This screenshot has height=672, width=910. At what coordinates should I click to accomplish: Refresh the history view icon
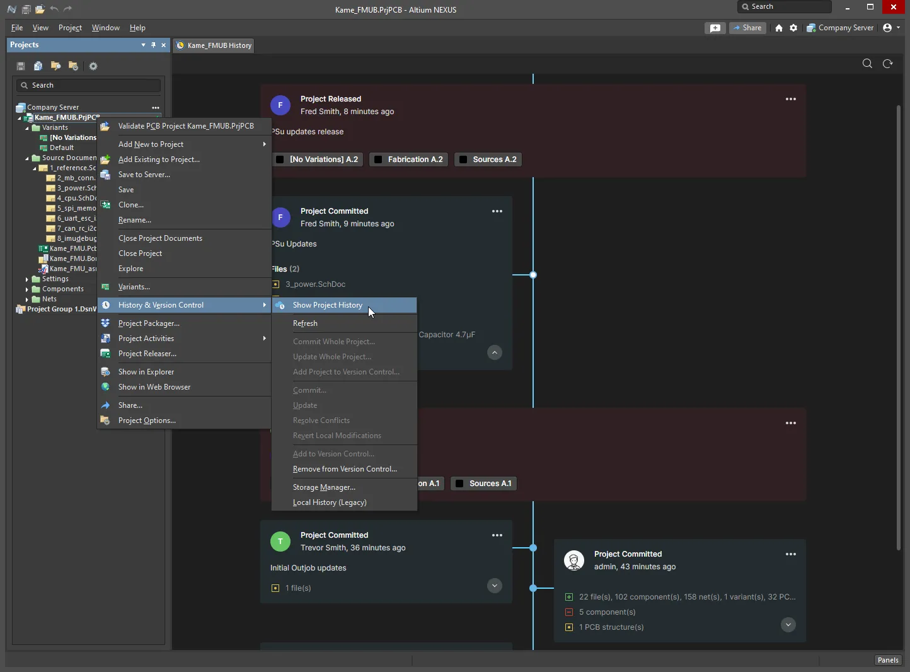pos(888,64)
